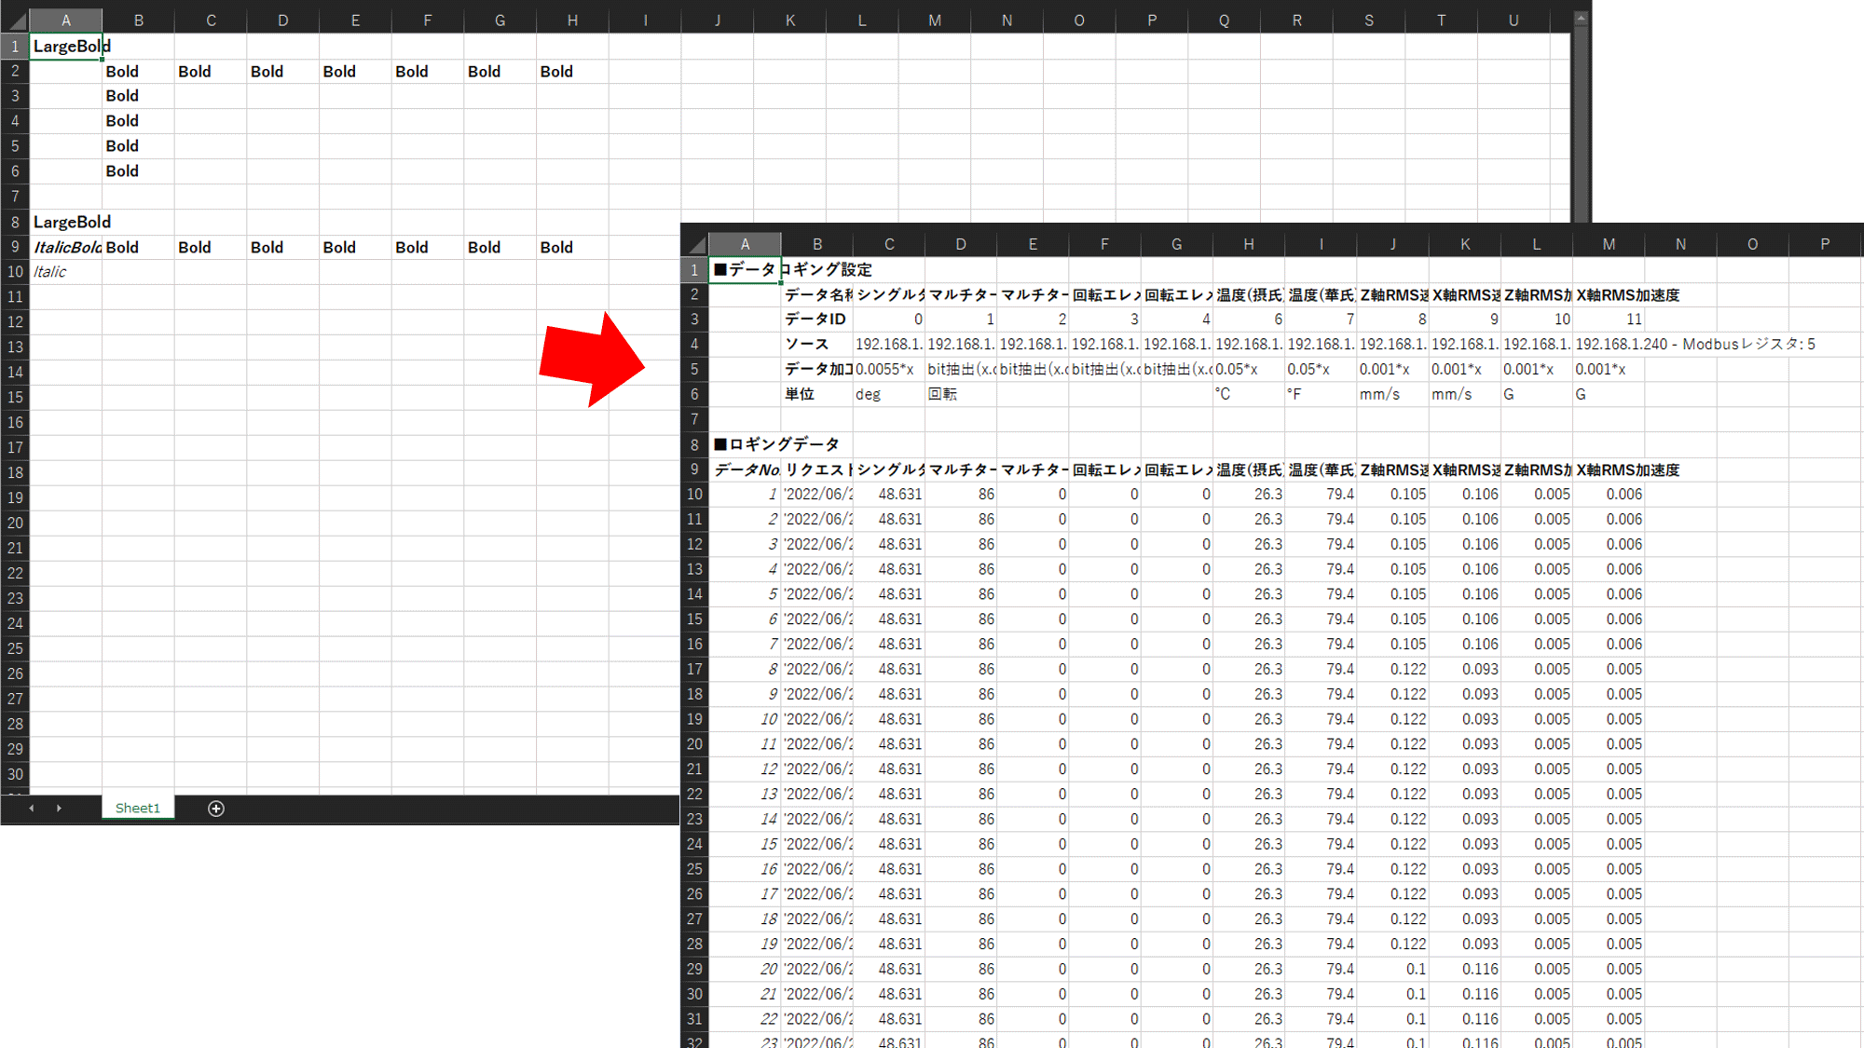1864x1048 pixels.
Task: Click the ■ロギングデータ heading cell
Action: (x=746, y=444)
